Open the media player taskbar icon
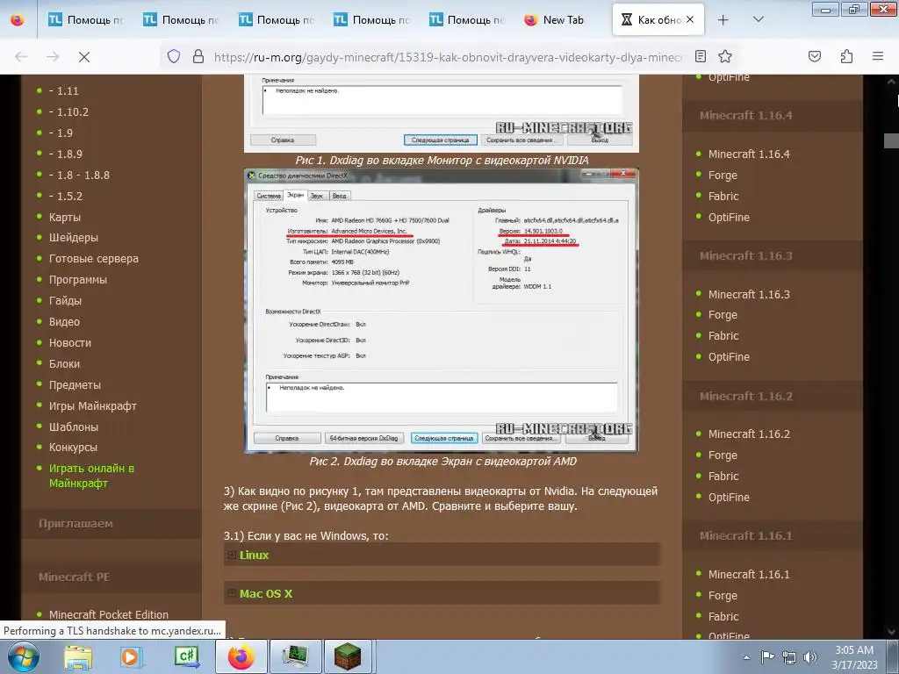This screenshot has height=674, width=899. coord(131,656)
